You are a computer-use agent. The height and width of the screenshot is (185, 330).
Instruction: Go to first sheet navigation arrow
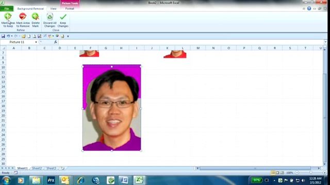(2, 168)
